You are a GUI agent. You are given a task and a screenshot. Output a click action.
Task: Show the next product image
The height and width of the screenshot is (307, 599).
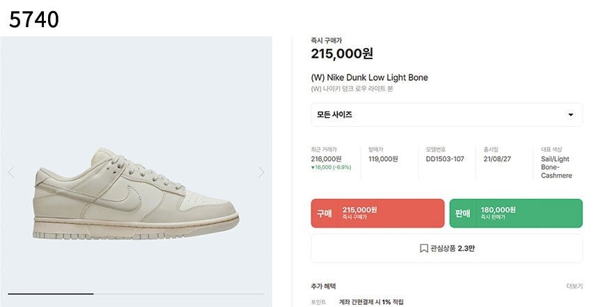[x=261, y=172]
